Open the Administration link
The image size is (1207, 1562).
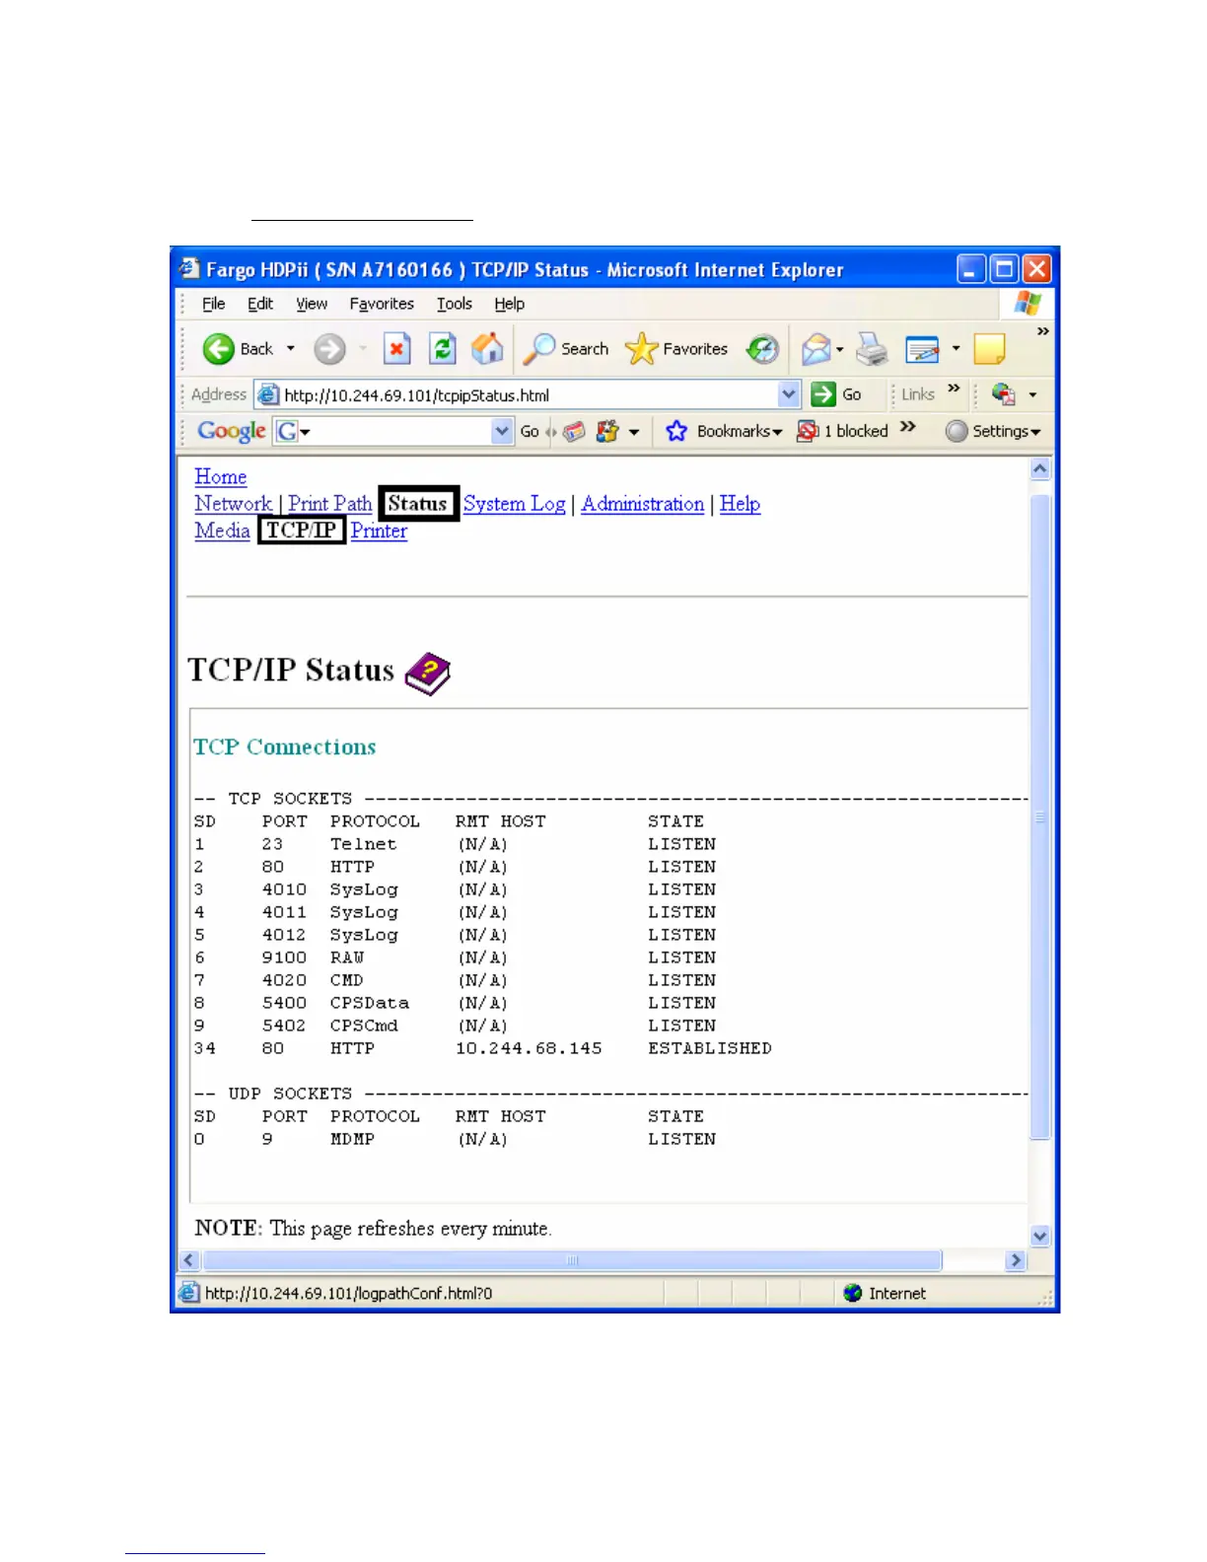[643, 504]
